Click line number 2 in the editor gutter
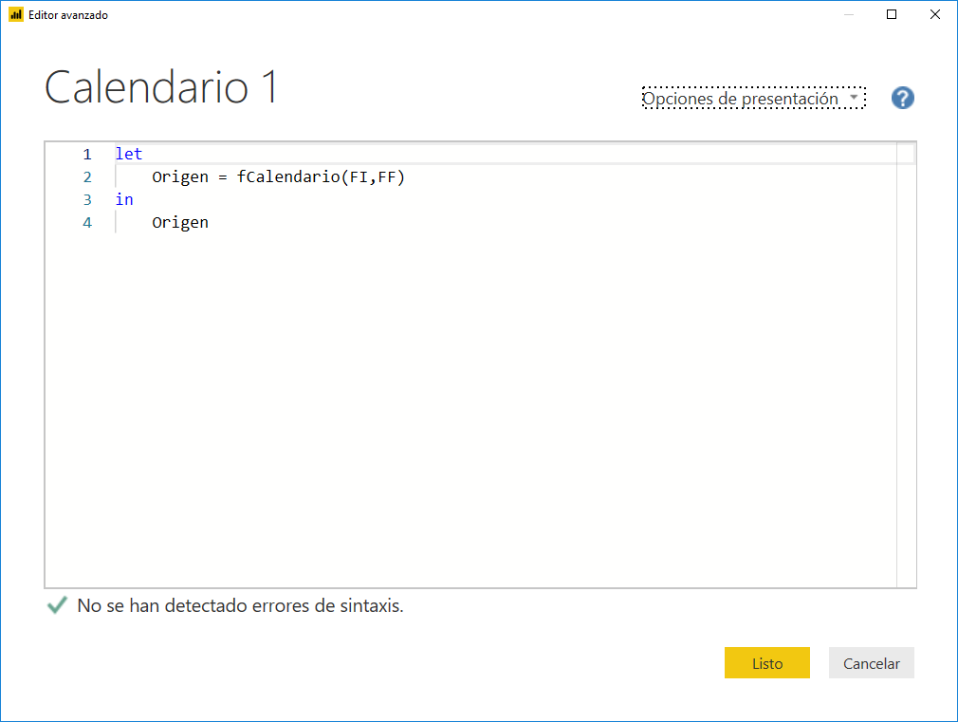This screenshot has width=958, height=722. point(86,176)
